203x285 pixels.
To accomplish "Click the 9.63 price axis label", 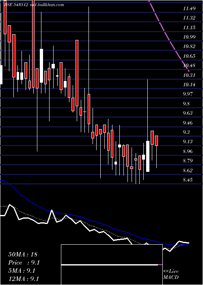I will [x=188, y=113].
